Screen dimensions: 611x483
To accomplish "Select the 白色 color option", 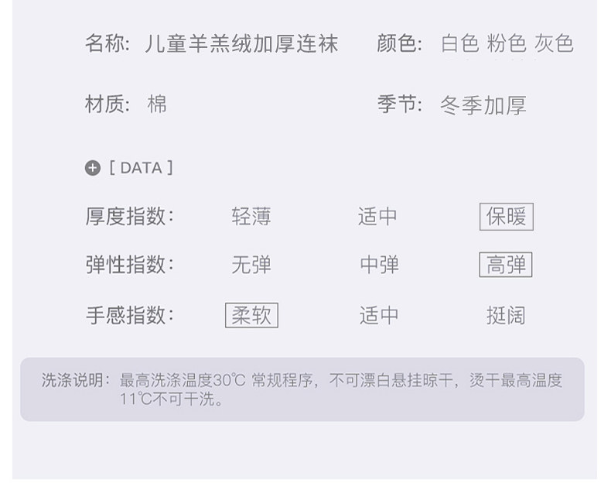I will (460, 44).
